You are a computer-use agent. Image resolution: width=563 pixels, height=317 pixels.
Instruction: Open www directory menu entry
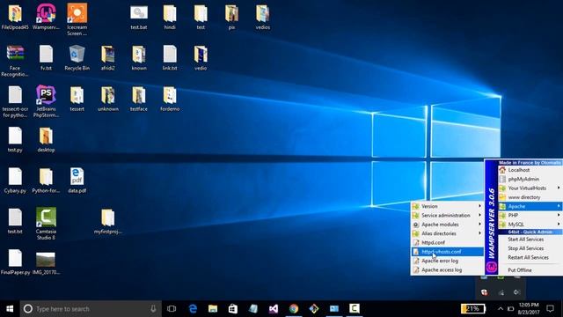click(x=530, y=197)
